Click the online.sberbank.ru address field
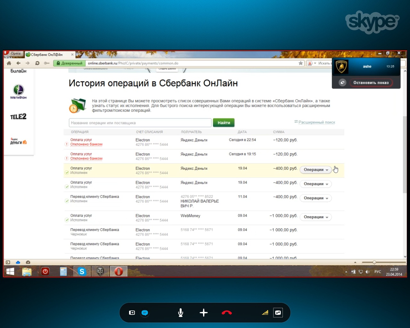410x328 pixels. pyautogui.click(x=192, y=63)
